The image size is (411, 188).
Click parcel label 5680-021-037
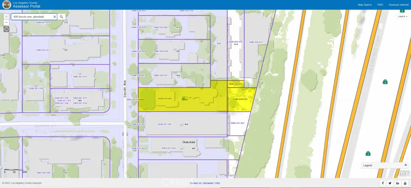tap(80, 98)
